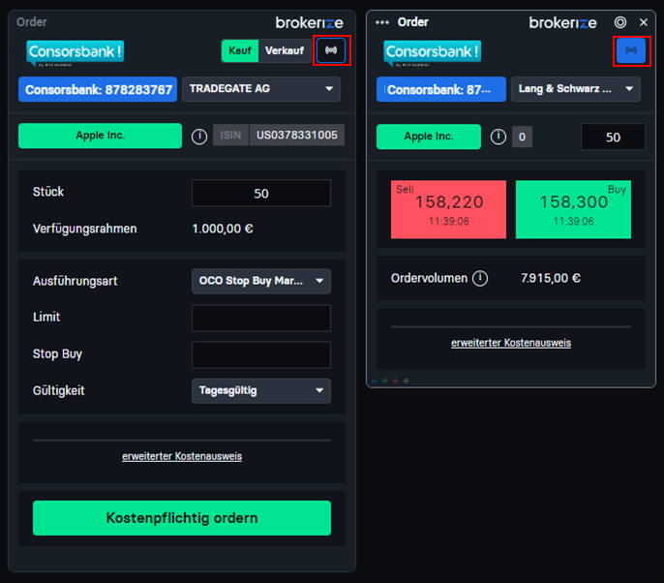
Task: Click ISIN label tag
Action: 230,136
